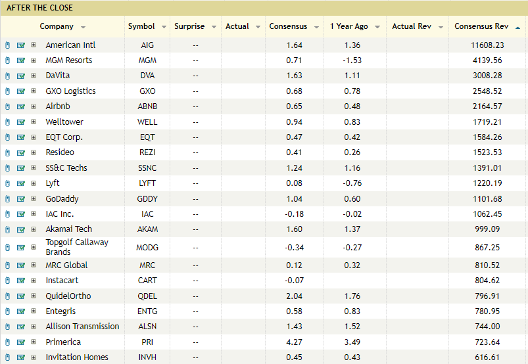Viewport: 528px width, 364px height.
Task: Open phone icon in GXO Logistics row
Action: (x=8, y=91)
